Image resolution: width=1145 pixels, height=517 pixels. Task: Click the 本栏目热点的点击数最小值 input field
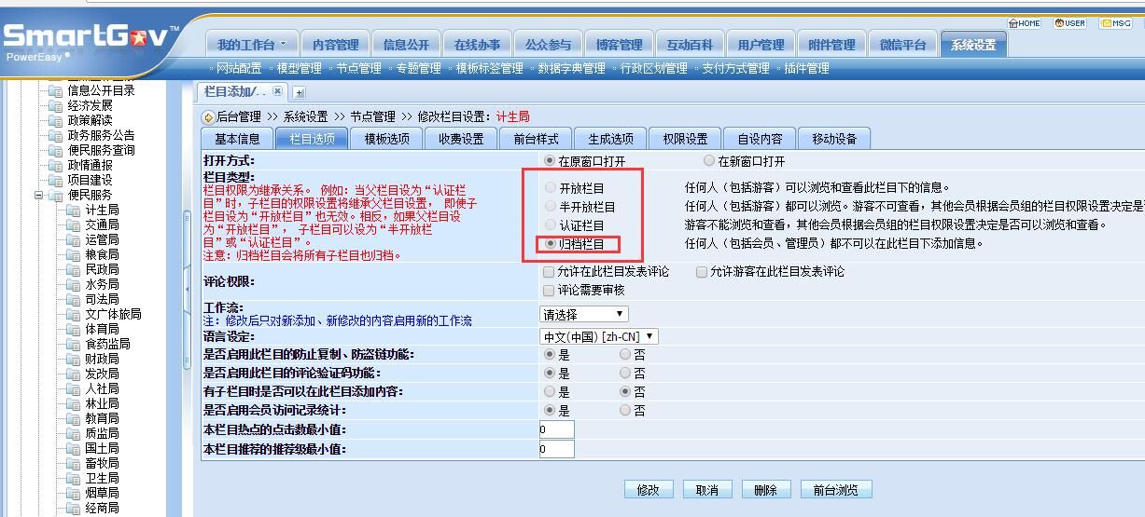557,429
